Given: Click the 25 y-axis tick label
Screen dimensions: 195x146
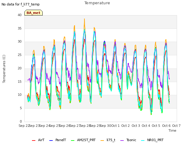Looking at the screenshot, I should coord(19,55).
